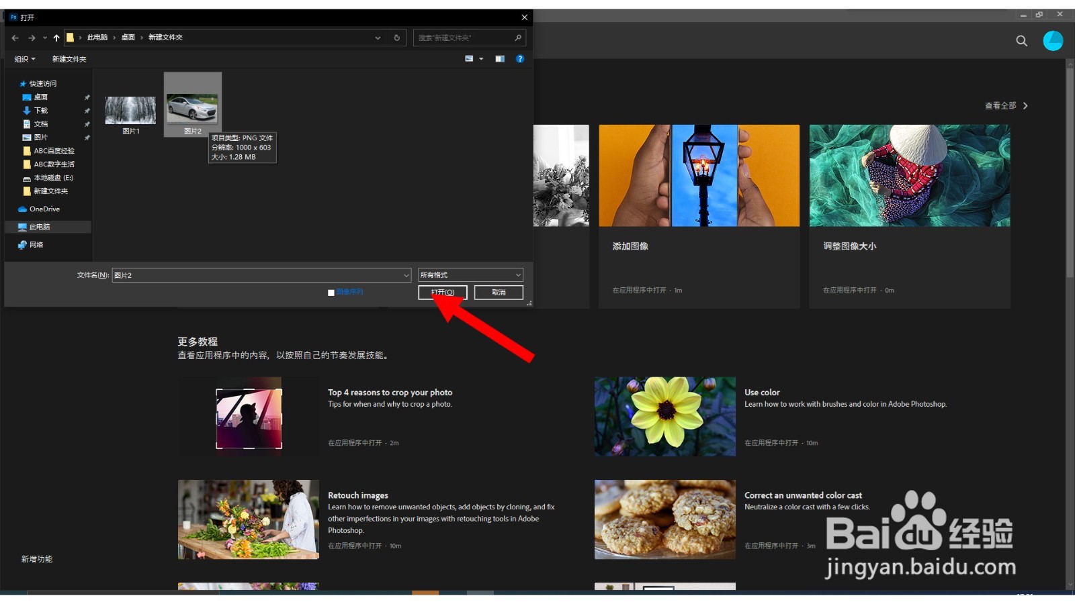Select the 图片1 snowy forest thumbnail
1075x604 pixels.
[130, 111]
